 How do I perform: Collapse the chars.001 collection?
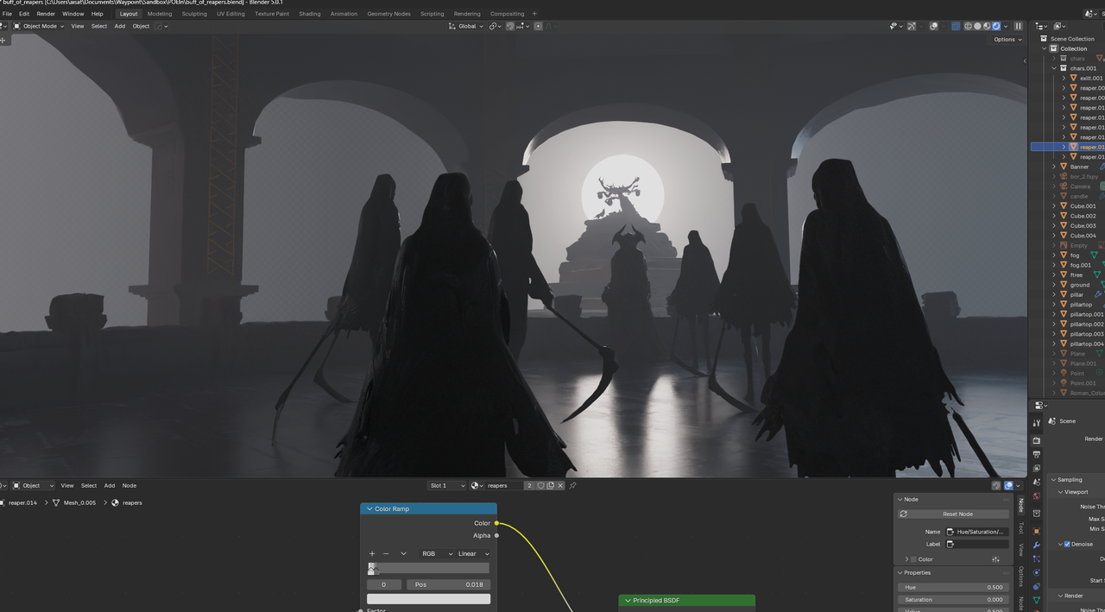(x=1054, y=68)
